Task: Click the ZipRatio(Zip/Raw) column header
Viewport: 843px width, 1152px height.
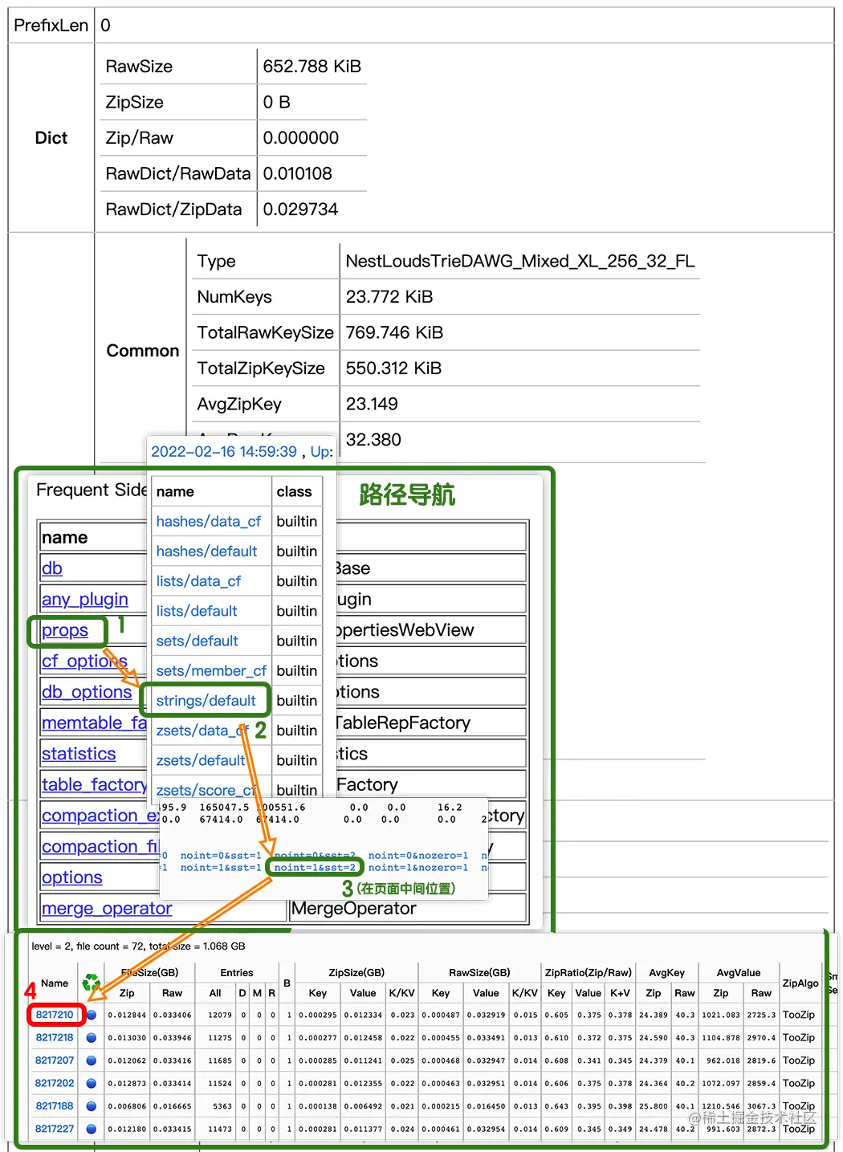Action: (x=588, y=973)
